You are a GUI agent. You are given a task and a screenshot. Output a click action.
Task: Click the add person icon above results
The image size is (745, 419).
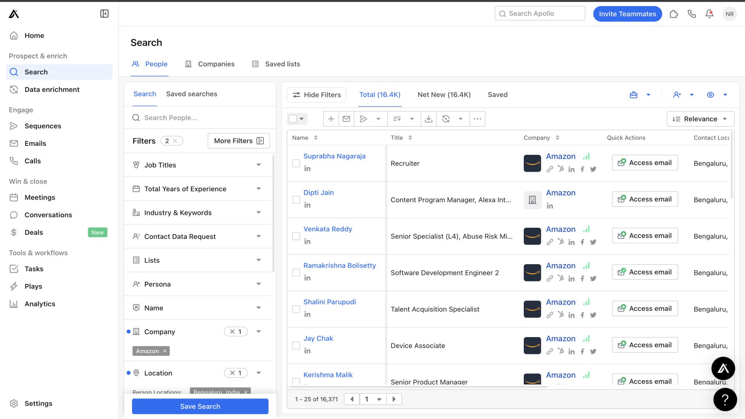coord(677,95)
